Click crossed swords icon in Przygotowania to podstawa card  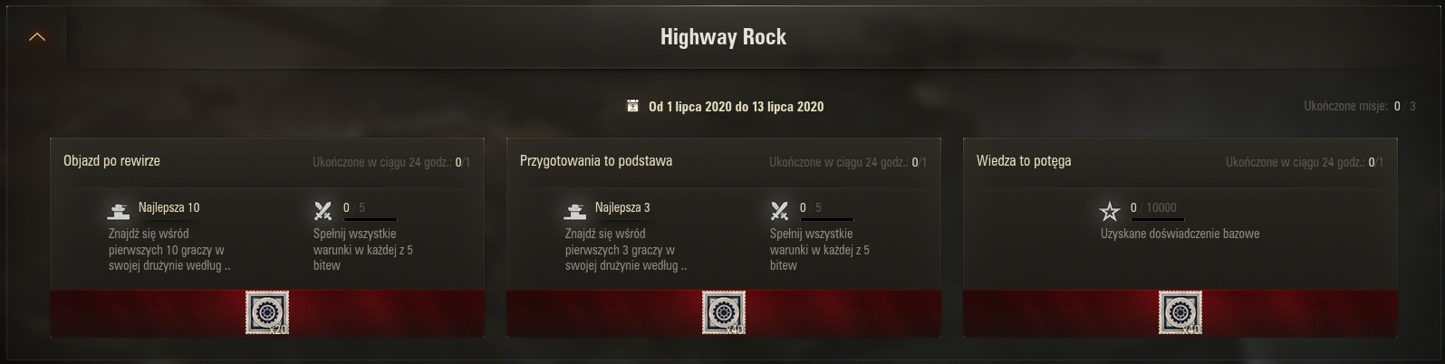pyautogui.click(x=779, y=211)
